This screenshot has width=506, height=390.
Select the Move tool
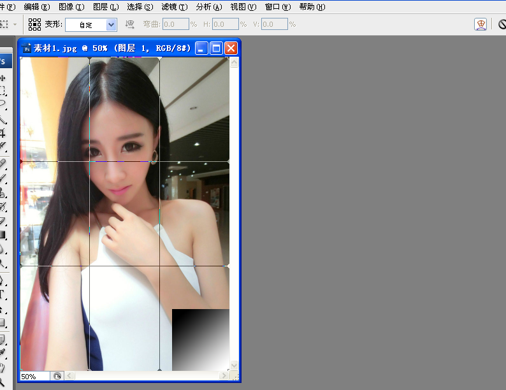tap(3, 78)
